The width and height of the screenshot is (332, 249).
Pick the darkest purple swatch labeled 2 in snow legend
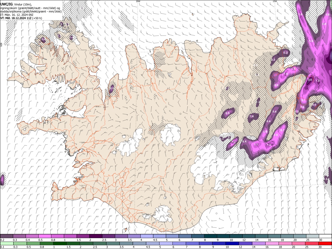95,236
